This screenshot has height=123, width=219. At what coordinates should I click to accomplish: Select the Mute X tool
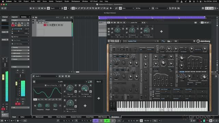[90, 8]
